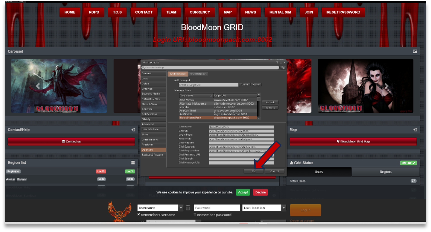The image size is (431, 232).
Task: Open Preferences help question mark
Action: [x=277, y=62]
